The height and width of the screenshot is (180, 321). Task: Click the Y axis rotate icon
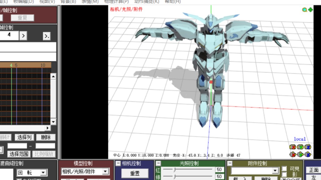[x=300, y=147]
